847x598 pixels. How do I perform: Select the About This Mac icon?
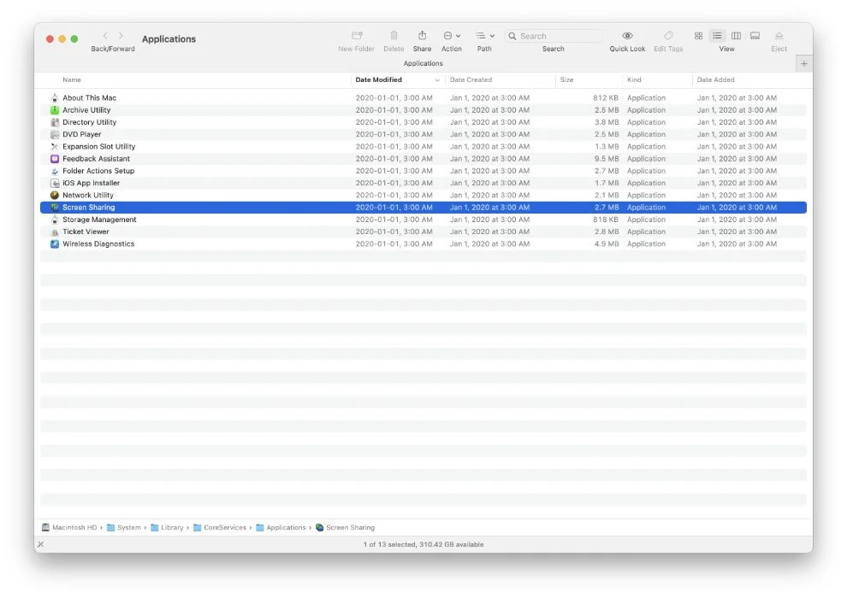[x=55, y=97]
